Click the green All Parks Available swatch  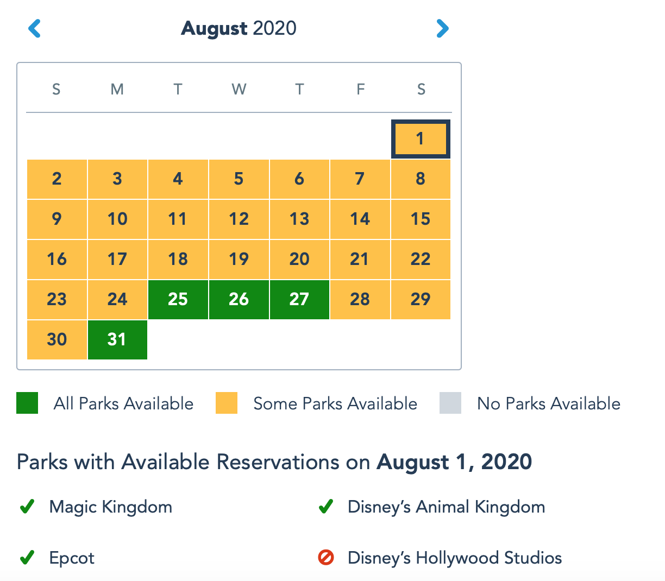coord(27,403)
